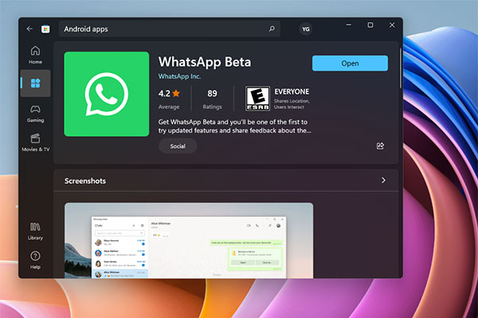
Task: Click the 89 Ratings count
Action: pos(212,99)
